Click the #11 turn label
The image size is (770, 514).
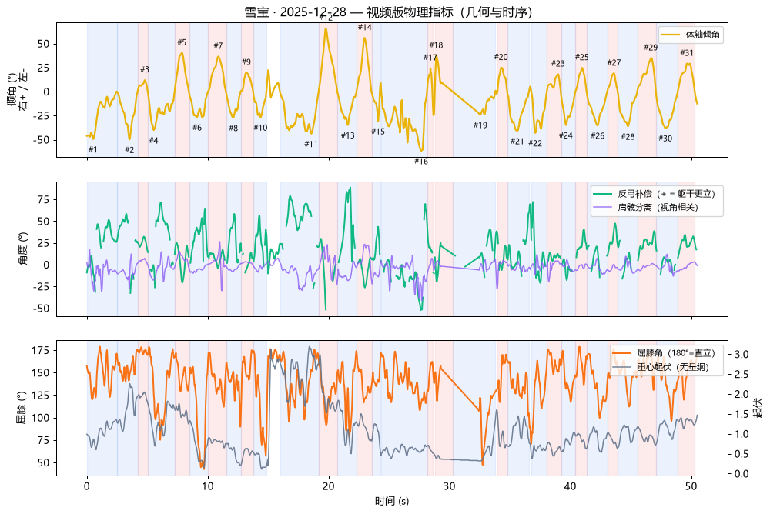click(311, 145)
